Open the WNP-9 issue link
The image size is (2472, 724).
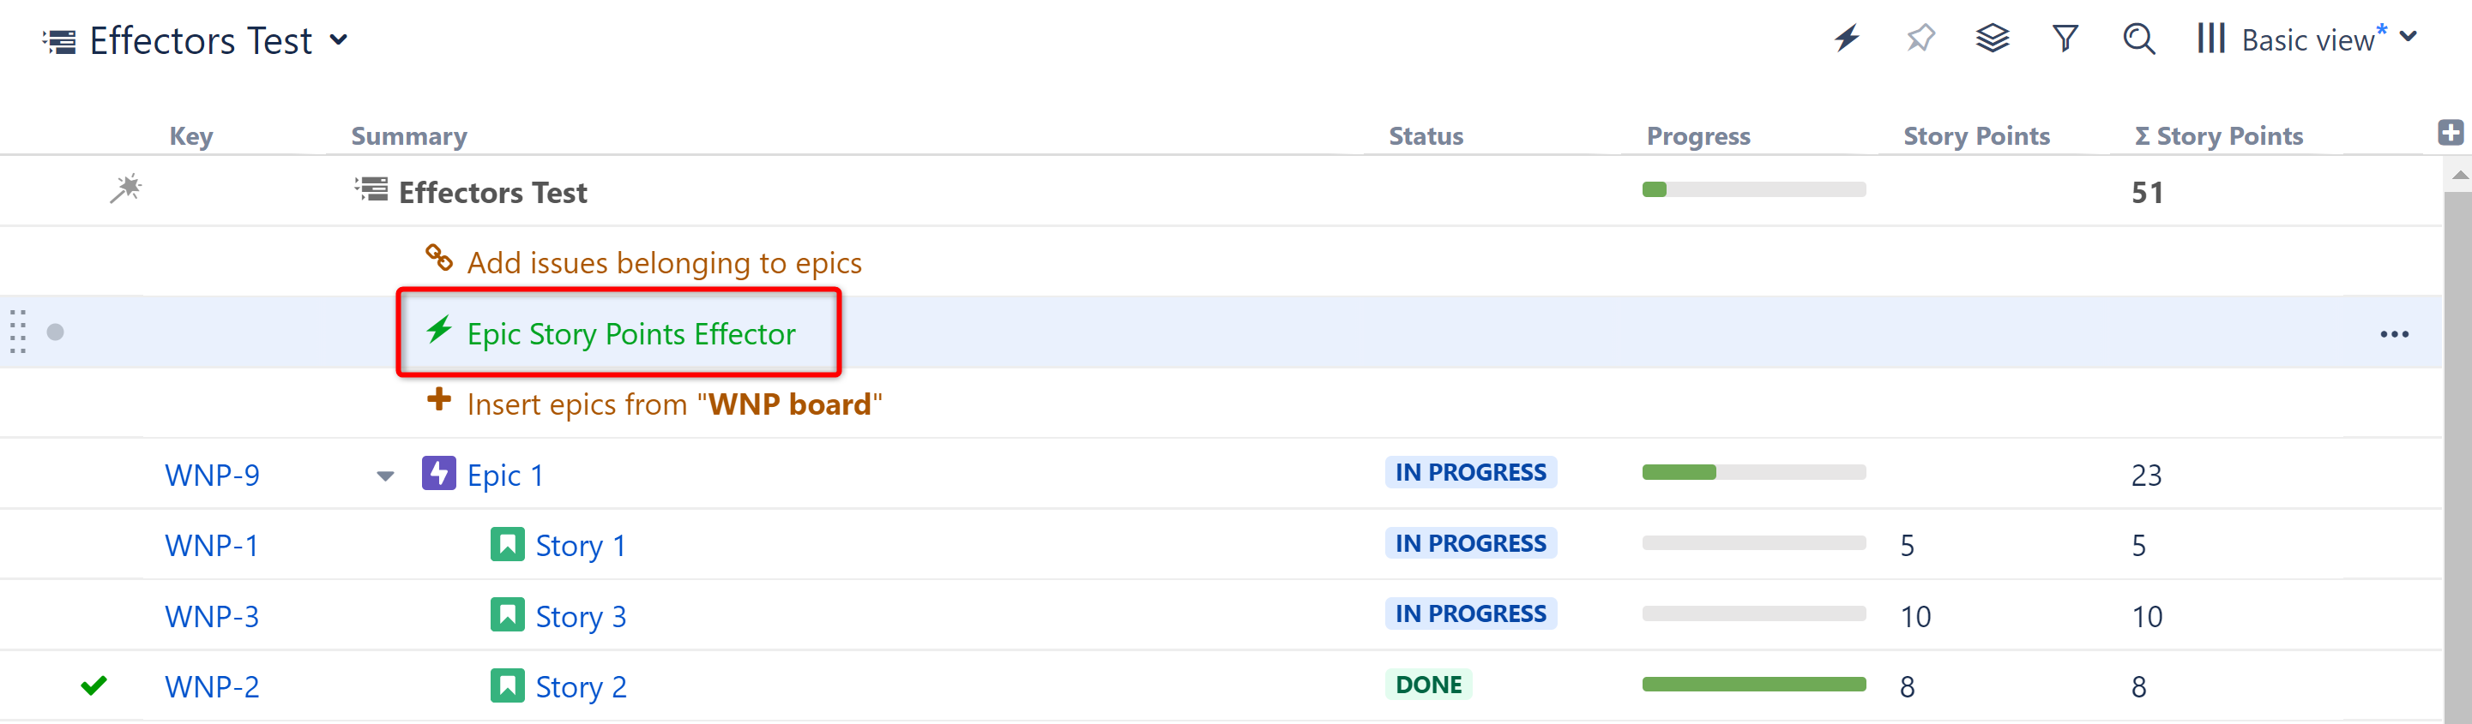coord(212,476)
